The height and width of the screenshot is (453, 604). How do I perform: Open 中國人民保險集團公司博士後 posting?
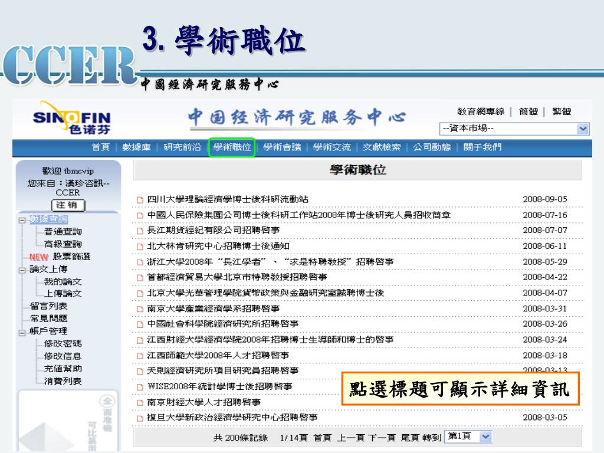[299, 215]
